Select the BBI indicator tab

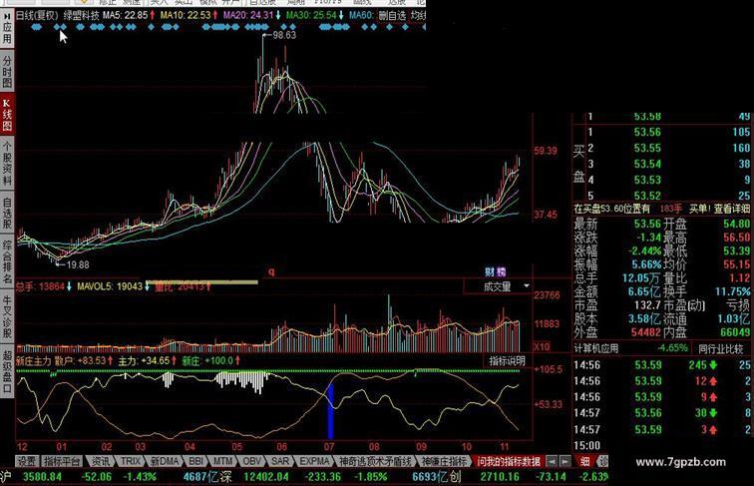tap(195, 461)
